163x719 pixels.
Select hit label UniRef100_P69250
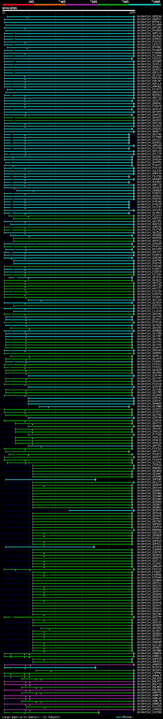[149, 199]
